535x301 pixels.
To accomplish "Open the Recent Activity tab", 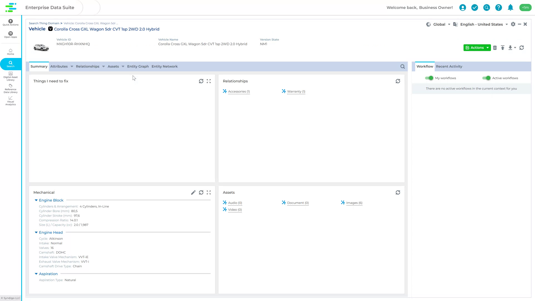I will coord(449,66).
